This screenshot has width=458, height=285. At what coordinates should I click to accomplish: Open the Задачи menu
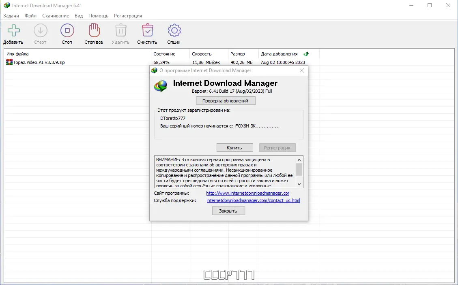click(x=11, y=15)
